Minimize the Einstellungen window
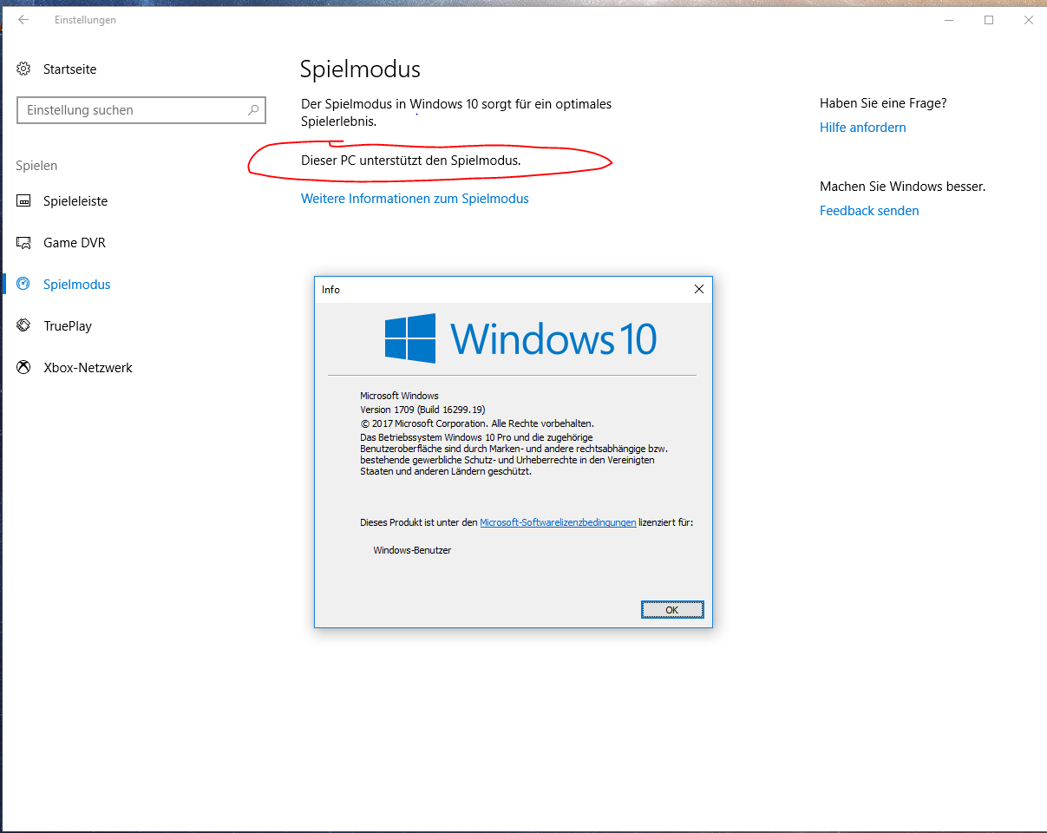This screenshot has width=1047, height=833. [x=949, y=20]
